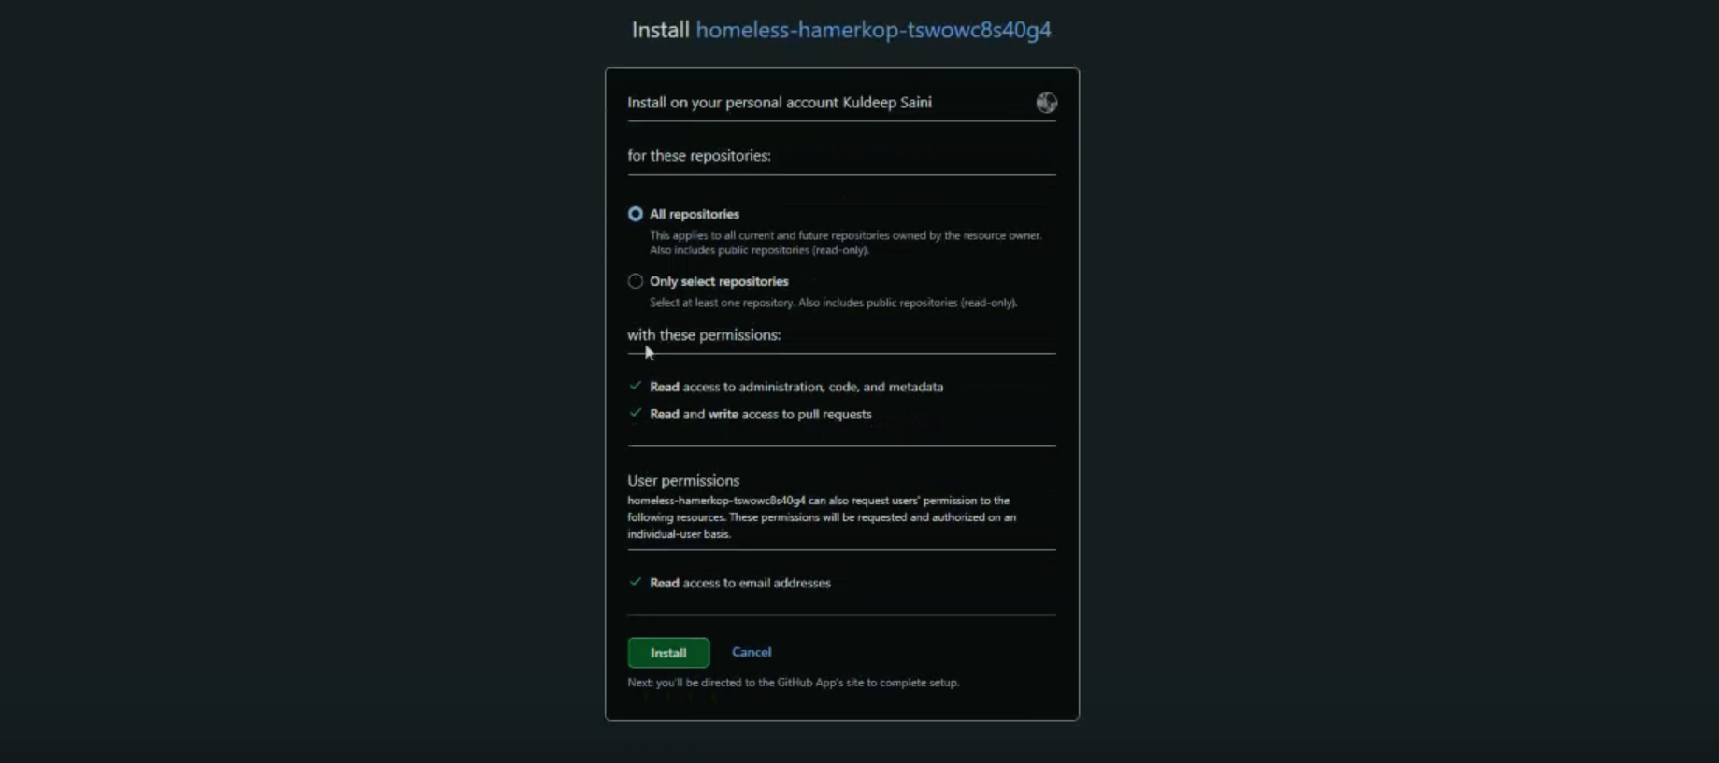Click the "for these repositories:" heading
Screen dimensions: 1719x763
(698, 156)
